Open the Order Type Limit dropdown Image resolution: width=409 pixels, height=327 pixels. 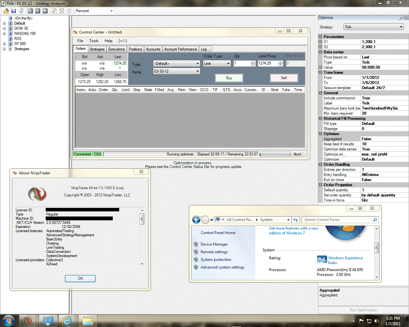[217, 64]
